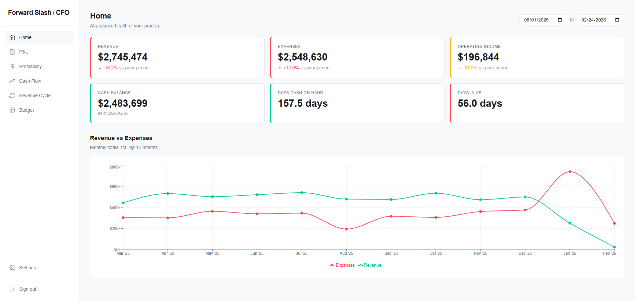This screenshot has width=635, height=301.
Task: Go to Profitability page label
Action: pyautogui.click(x=30, y=66)
